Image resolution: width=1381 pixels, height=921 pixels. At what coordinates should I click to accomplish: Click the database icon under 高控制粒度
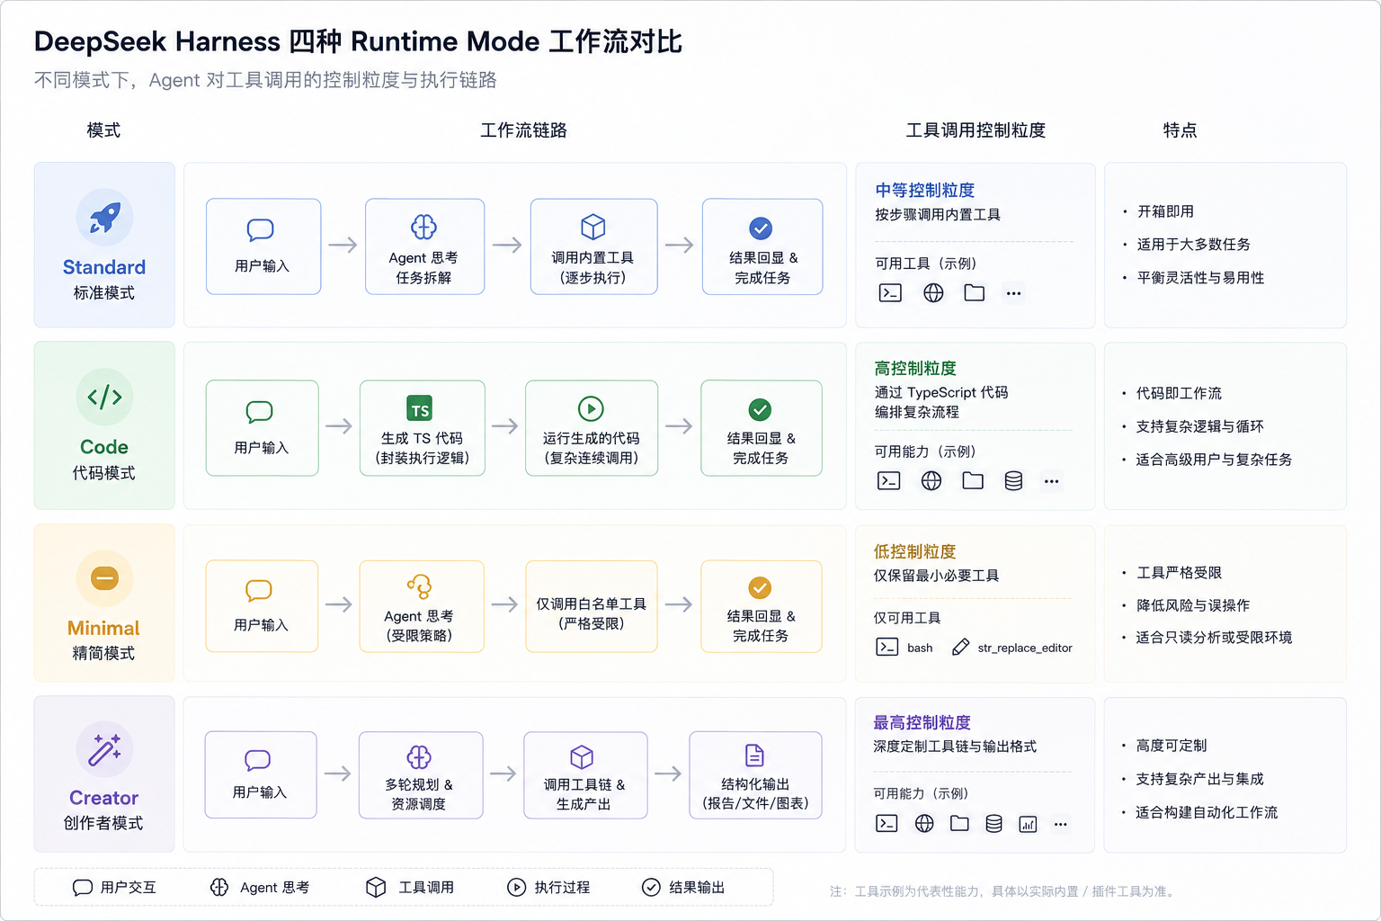pos(1013,481)
